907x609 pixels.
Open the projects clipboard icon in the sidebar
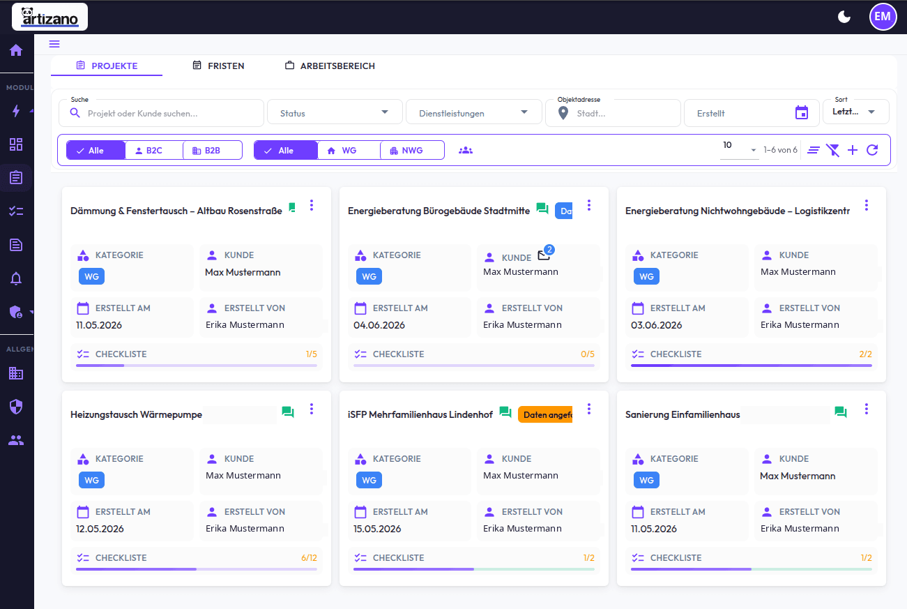tap(16, 178)
